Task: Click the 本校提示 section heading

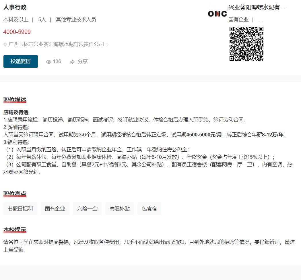Action: 15,230
